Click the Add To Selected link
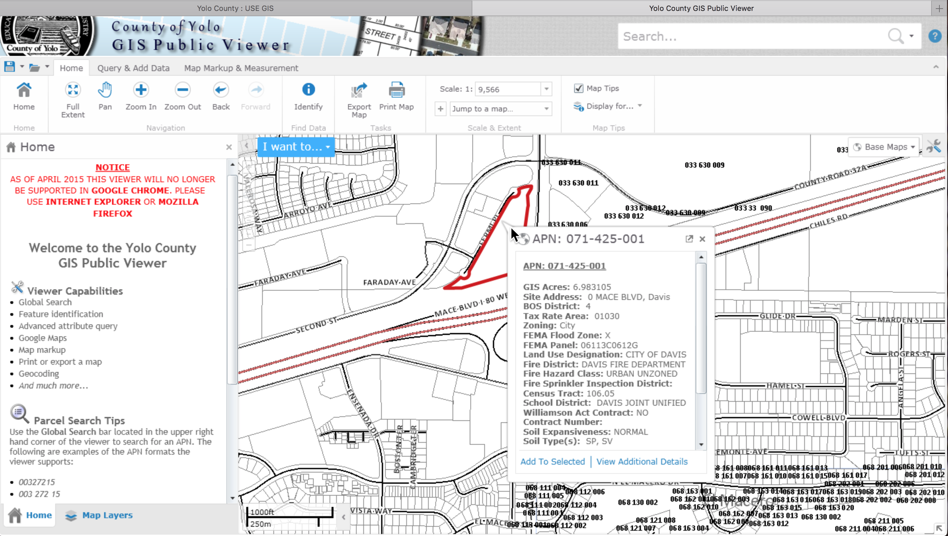The width and height of the screenshot is (948, 536). 552,461
